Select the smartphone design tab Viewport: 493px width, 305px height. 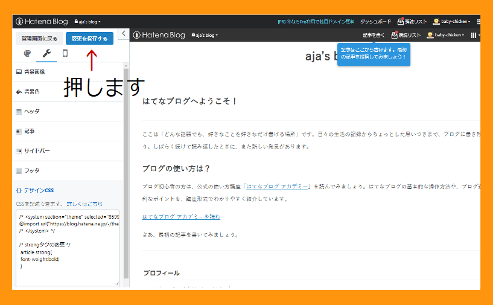click(65, 53)
